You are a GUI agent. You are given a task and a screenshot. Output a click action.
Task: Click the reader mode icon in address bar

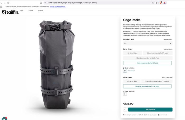coord(156,3)
